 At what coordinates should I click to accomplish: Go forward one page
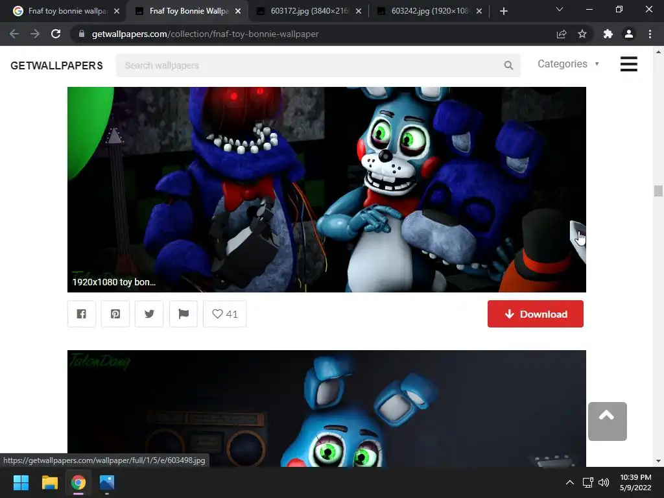[35, 34]
